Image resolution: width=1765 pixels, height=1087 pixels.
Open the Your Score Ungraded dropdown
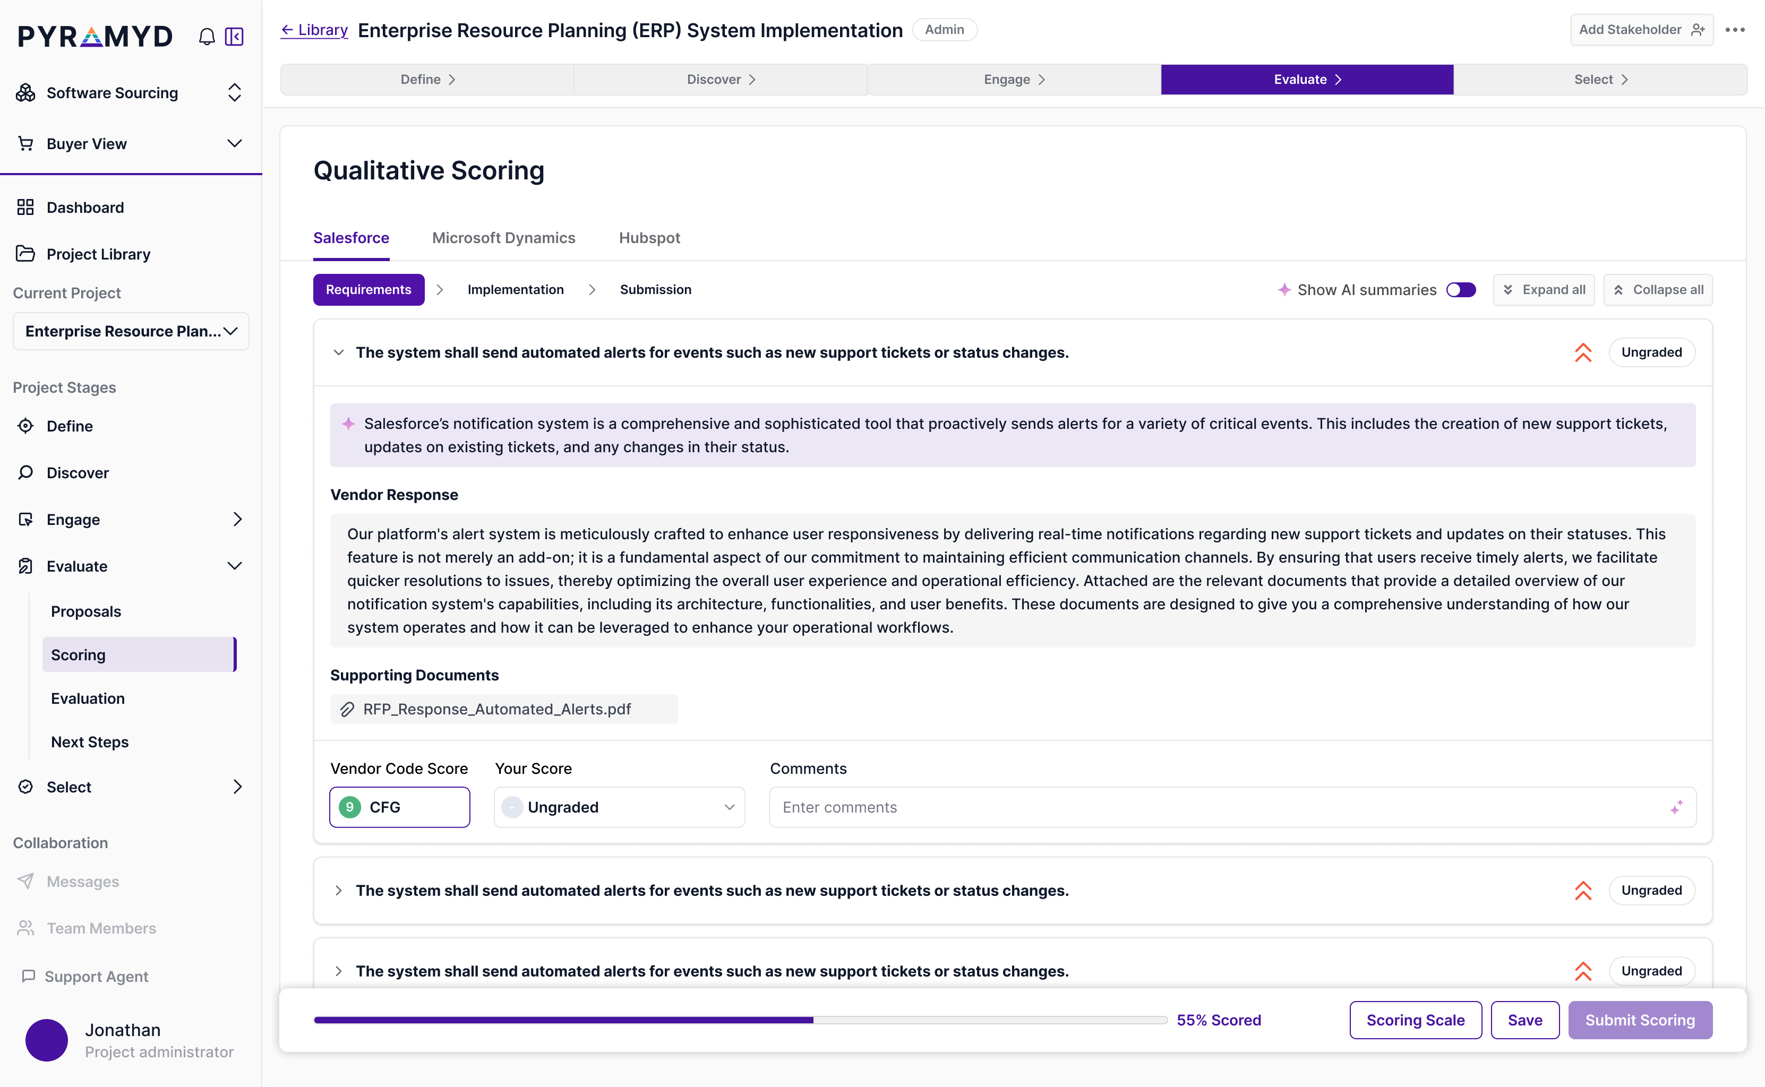point(619,807)
